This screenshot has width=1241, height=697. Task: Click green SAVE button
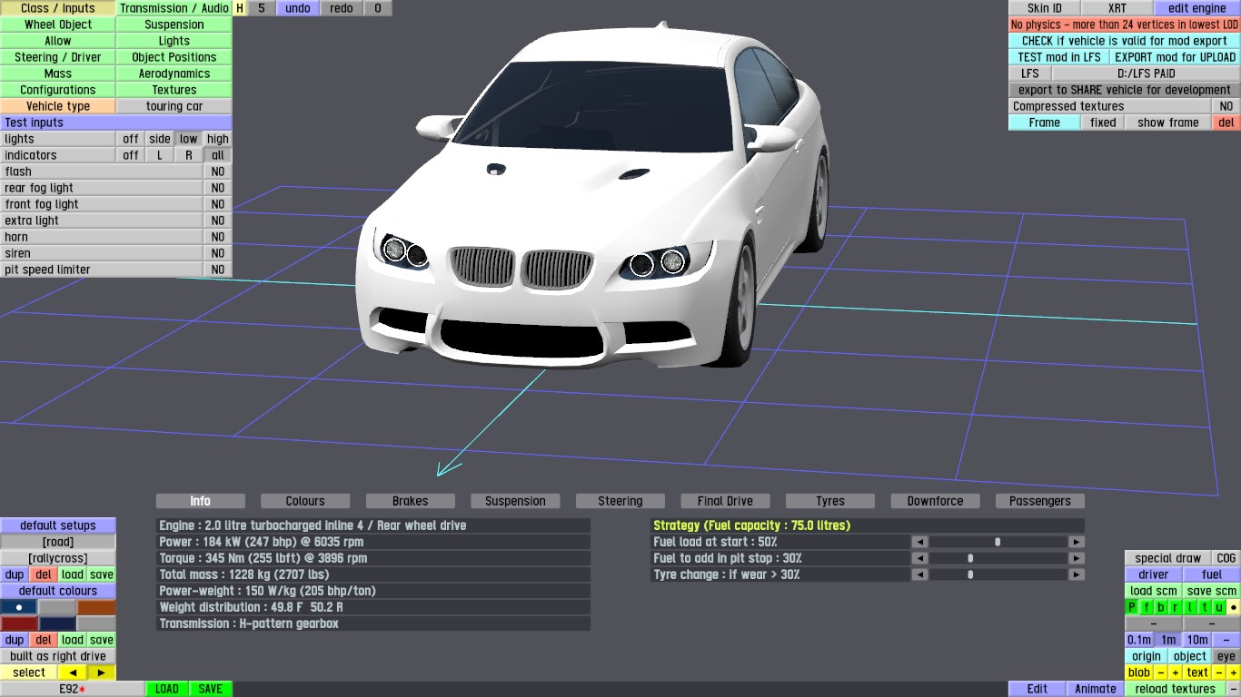point(211,689)
